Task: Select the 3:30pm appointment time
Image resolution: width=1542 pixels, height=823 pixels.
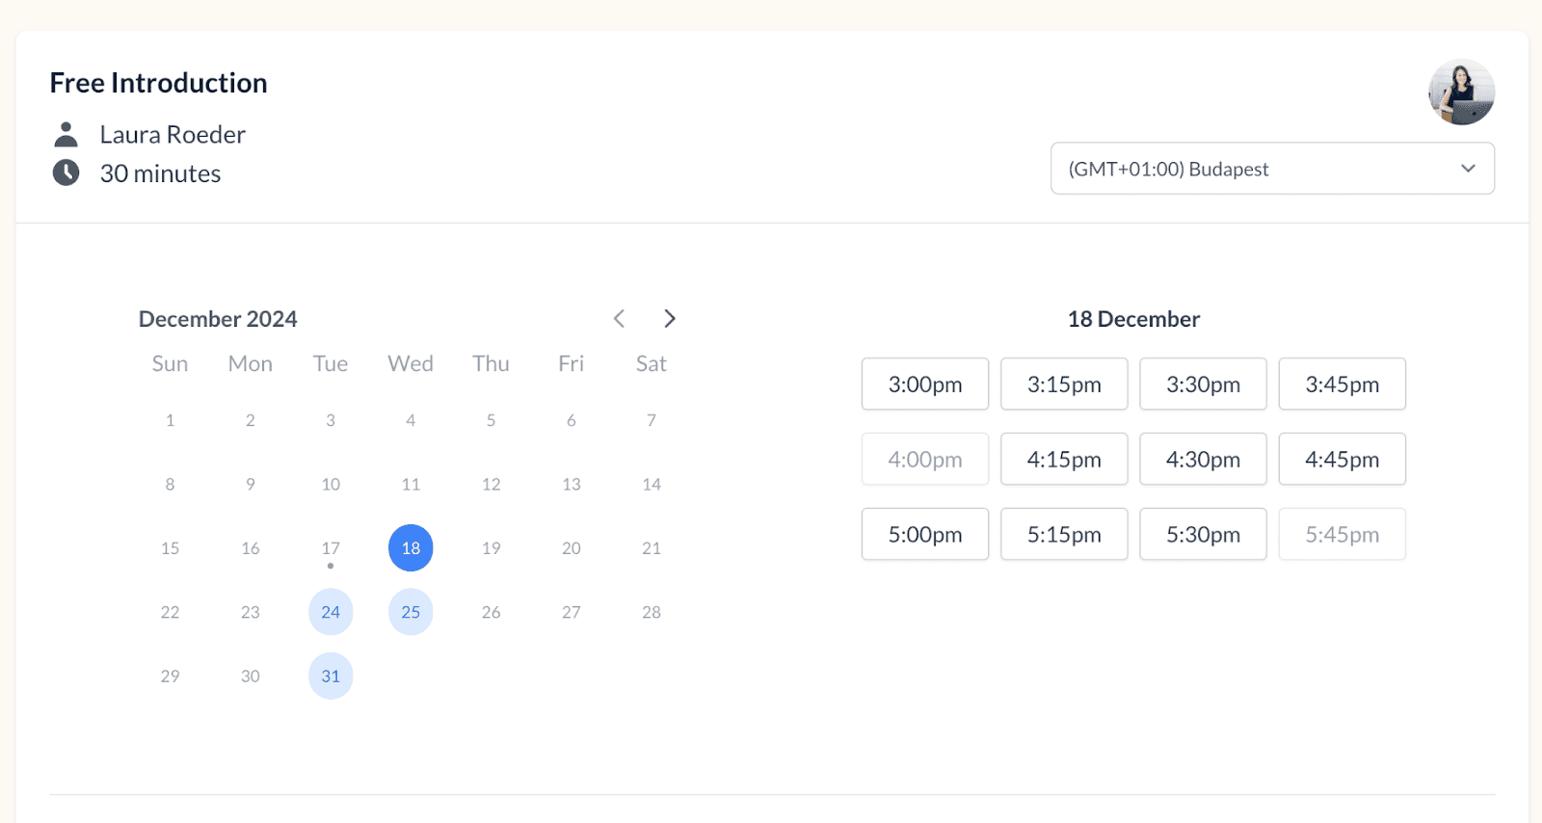Action: point(1203,385)
